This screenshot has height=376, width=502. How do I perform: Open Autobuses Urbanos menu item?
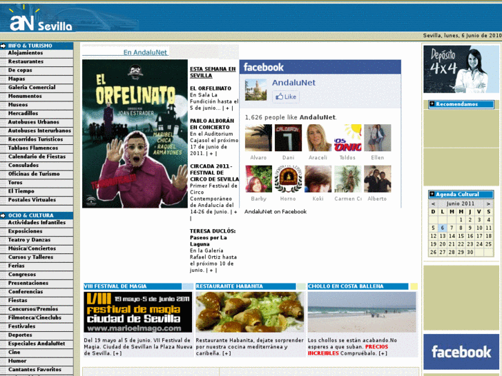[x=34, y=122]
